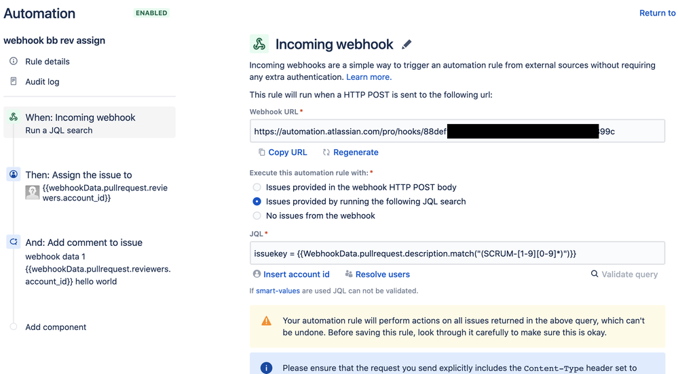Click the Rule details info icon
This screenshot has height=374, width=678.
(x=14, y=61)
